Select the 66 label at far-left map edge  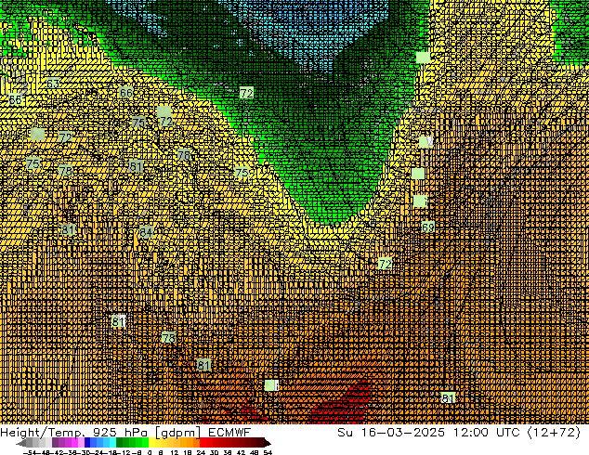pos(15,100)
